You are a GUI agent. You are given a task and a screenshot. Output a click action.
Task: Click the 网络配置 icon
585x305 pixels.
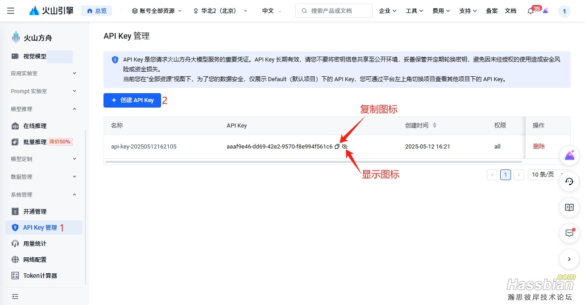[15, 260]
